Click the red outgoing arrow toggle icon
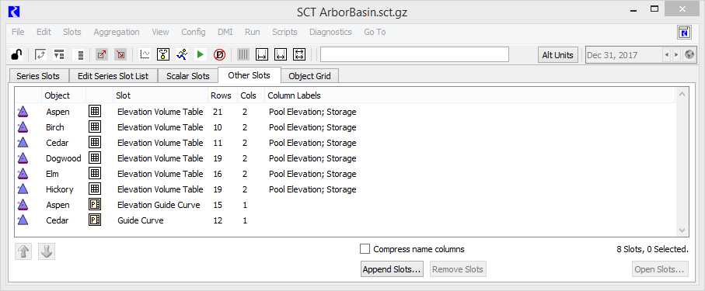 tap(102, 55)
